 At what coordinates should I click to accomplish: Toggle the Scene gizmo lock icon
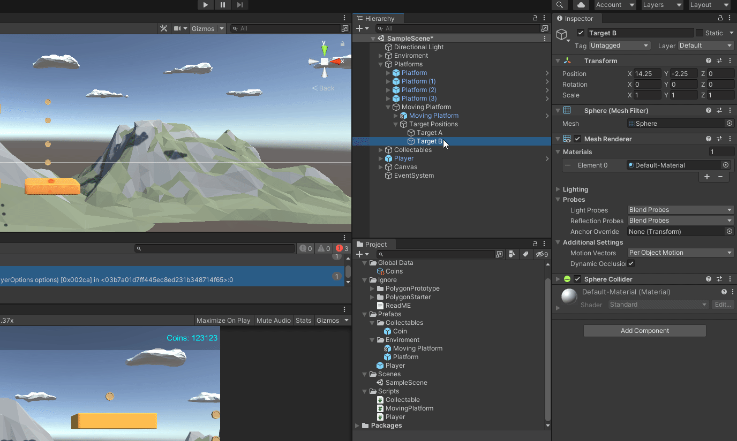(x=342, y=44)
